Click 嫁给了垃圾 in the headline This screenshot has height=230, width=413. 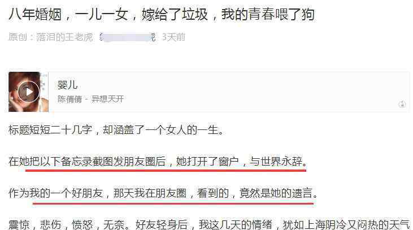175,15
